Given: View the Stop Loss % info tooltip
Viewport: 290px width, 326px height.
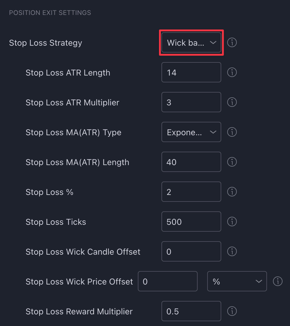Looking at the screenshot, I should 232,192.
